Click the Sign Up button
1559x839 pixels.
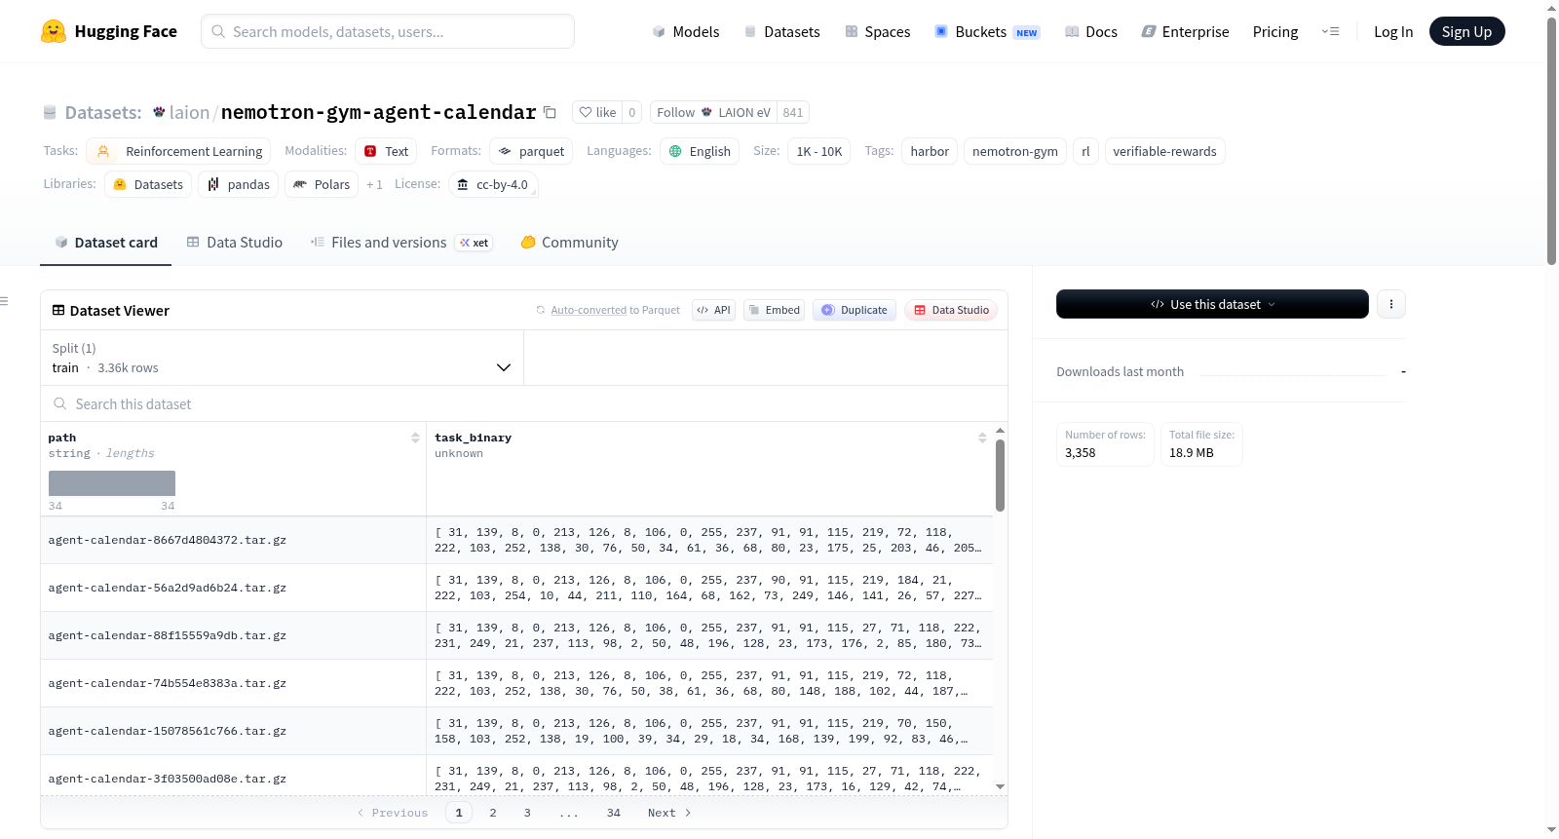click(x=1466, y=31)
